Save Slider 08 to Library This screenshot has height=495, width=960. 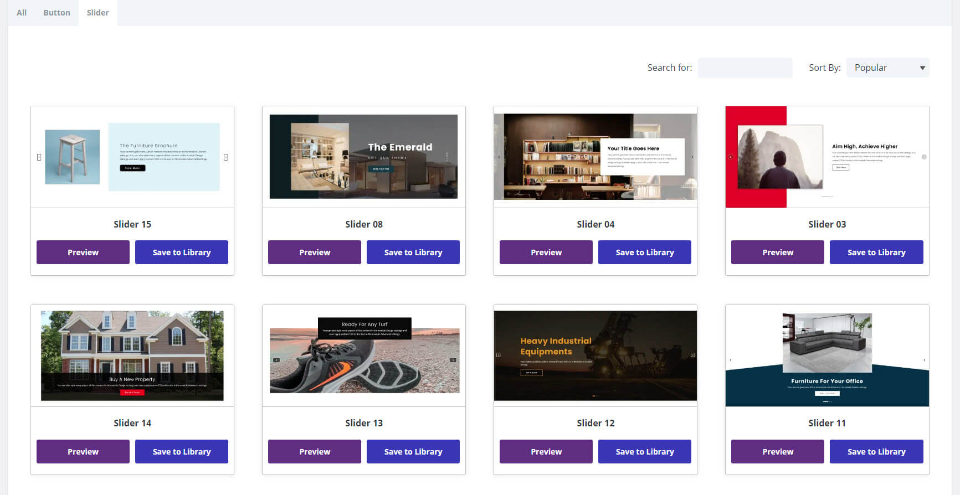[x=413, y=252]
